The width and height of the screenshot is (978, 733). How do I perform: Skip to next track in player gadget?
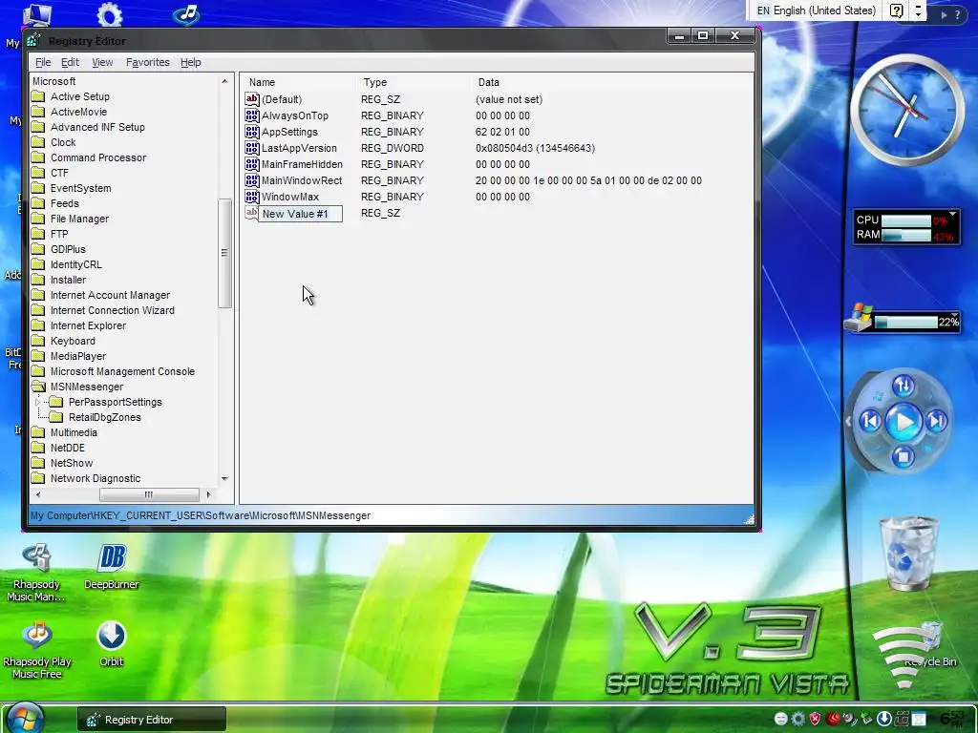click(936, 422)
